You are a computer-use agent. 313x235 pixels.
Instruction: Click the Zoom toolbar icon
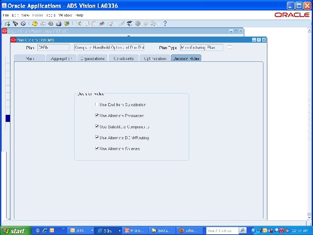pyautogui.click(x=130, y=23)
